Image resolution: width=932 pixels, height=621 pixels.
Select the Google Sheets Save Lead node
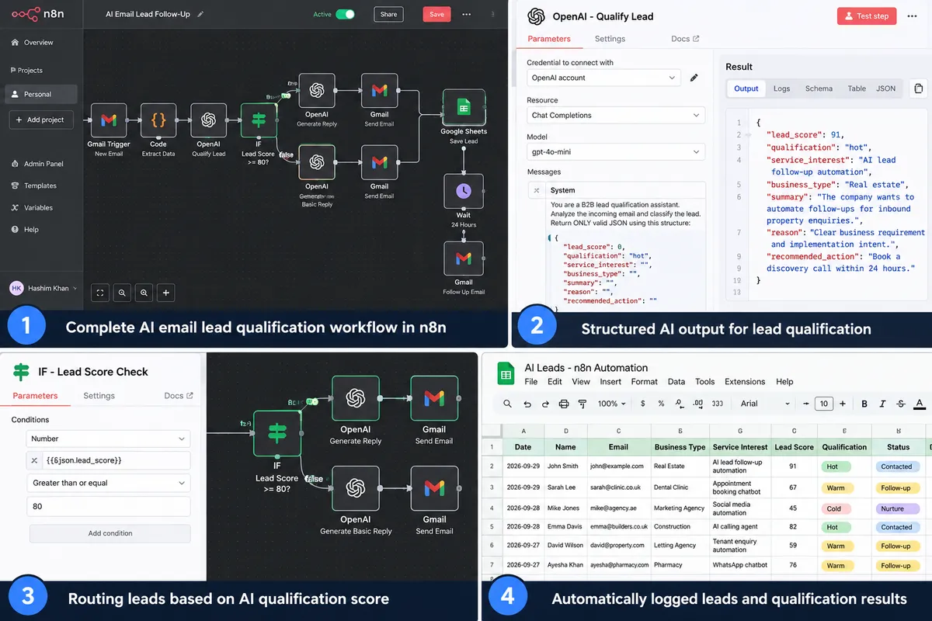click(x=464, y=109)
